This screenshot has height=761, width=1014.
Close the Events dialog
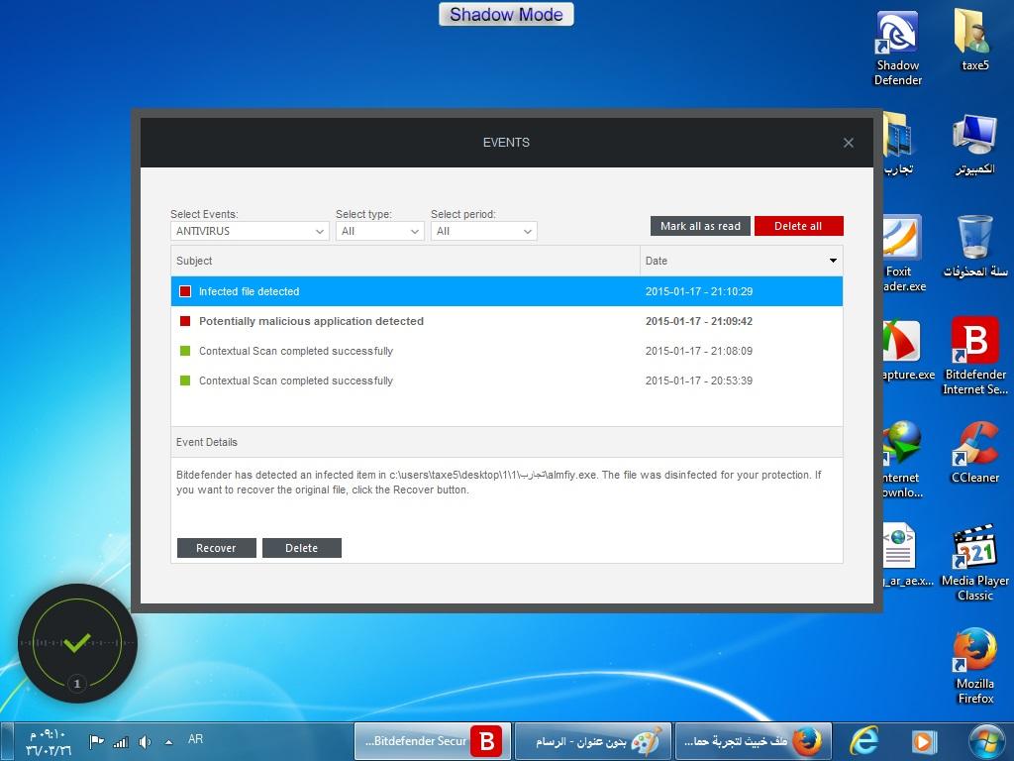coord(849,143)
